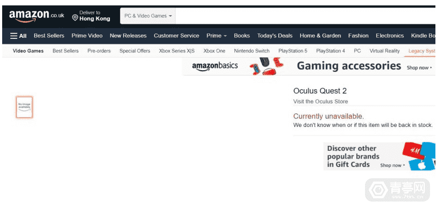
Task: Click the Currently unavailable status text
Action: point(329,116)
